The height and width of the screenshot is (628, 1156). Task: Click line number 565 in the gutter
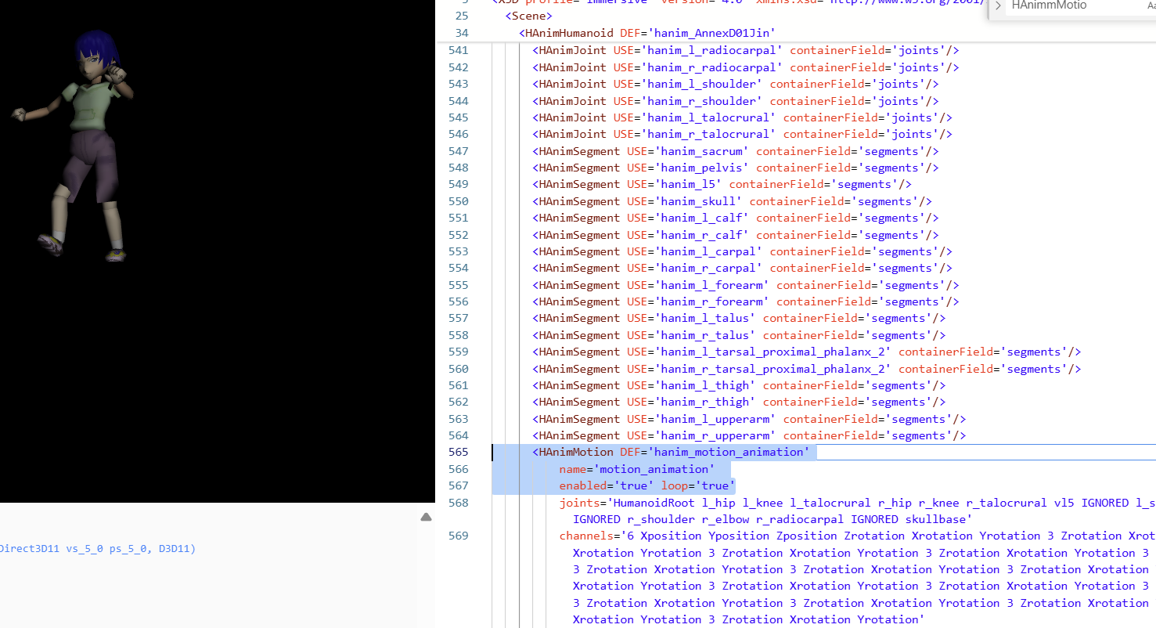pos(459,453)
